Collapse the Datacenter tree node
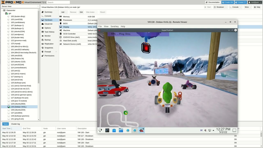This screenshot has width=263, height=148. pos(2,10)
